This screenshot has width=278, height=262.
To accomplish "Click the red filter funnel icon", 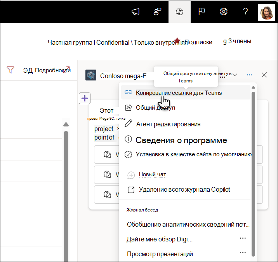I will click(10, 70).
